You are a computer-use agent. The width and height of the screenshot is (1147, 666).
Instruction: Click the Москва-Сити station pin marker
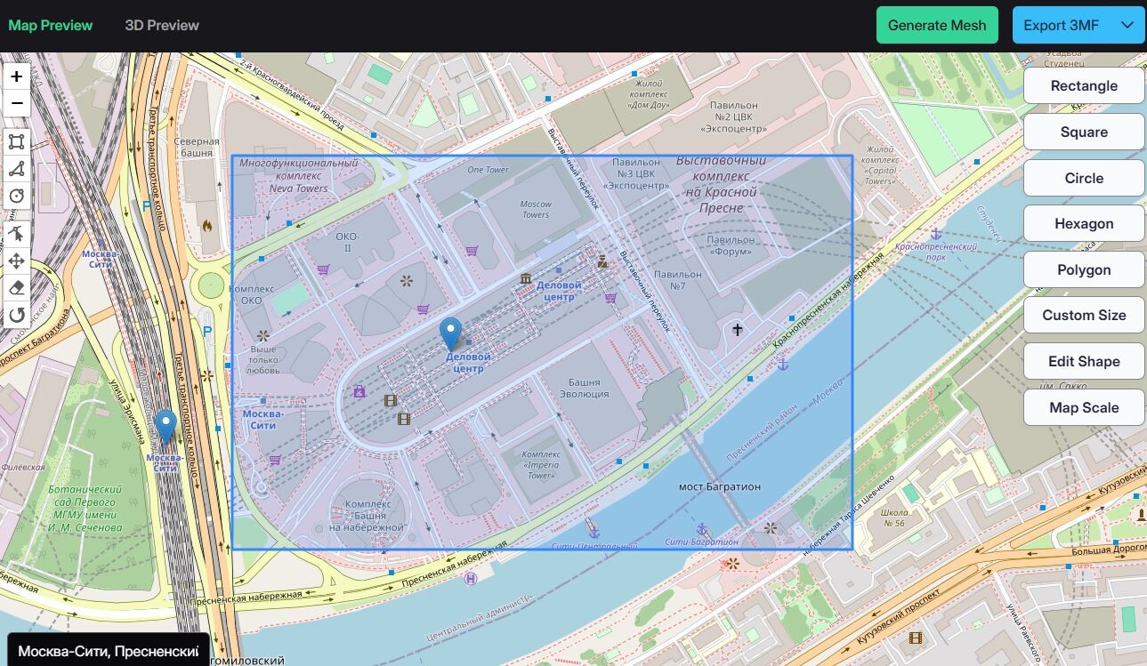[165, 426]
